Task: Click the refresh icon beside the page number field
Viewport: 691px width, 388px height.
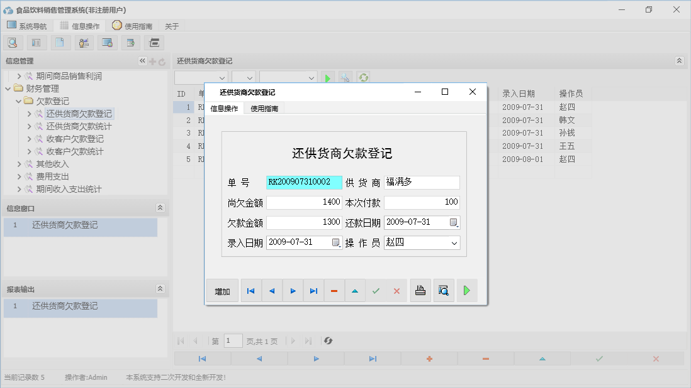Action: point(327,340)
